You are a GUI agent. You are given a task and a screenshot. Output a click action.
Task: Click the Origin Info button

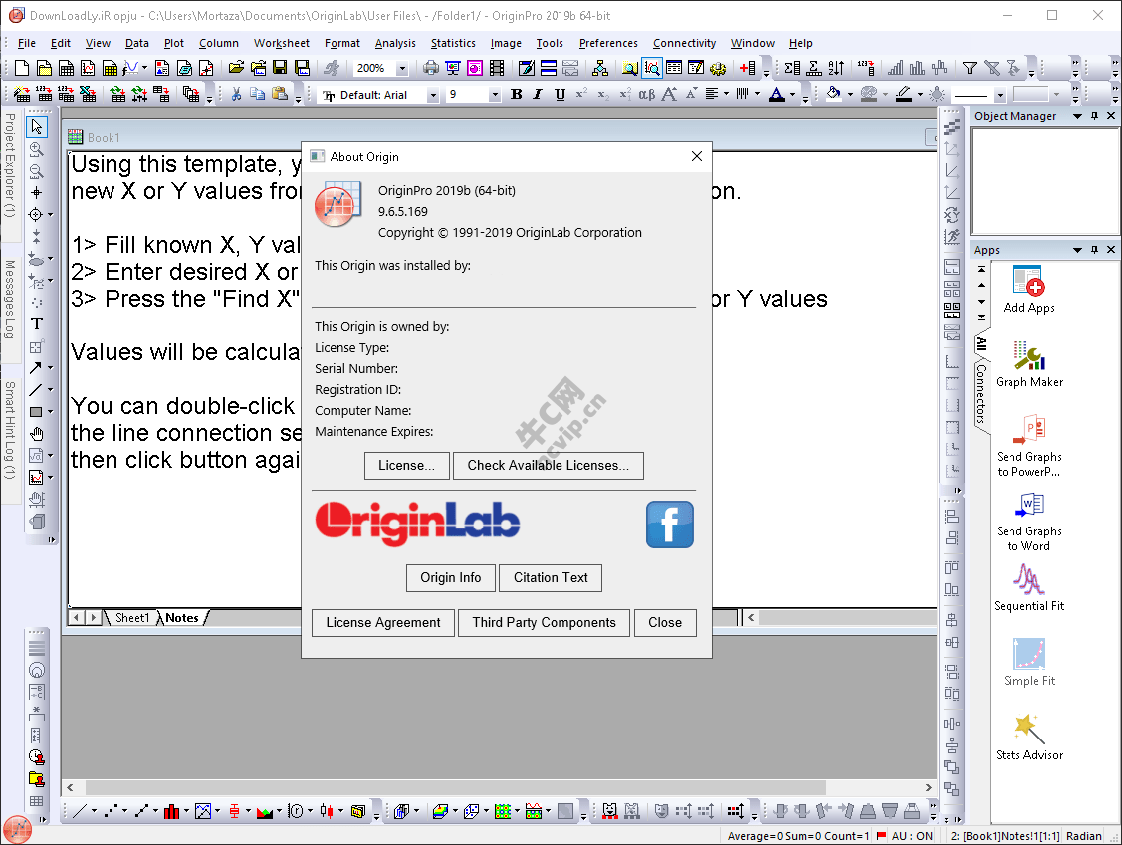click(x=451, y=577)
